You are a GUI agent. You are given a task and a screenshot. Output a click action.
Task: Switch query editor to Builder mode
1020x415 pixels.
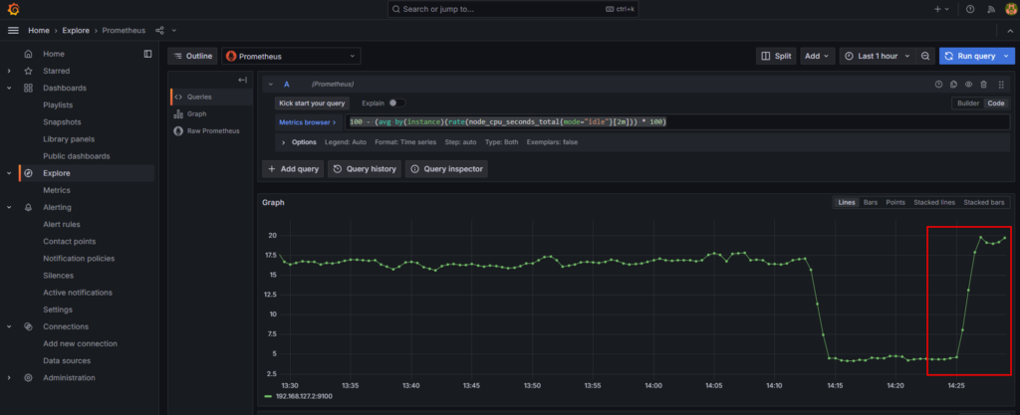[967, 104]
